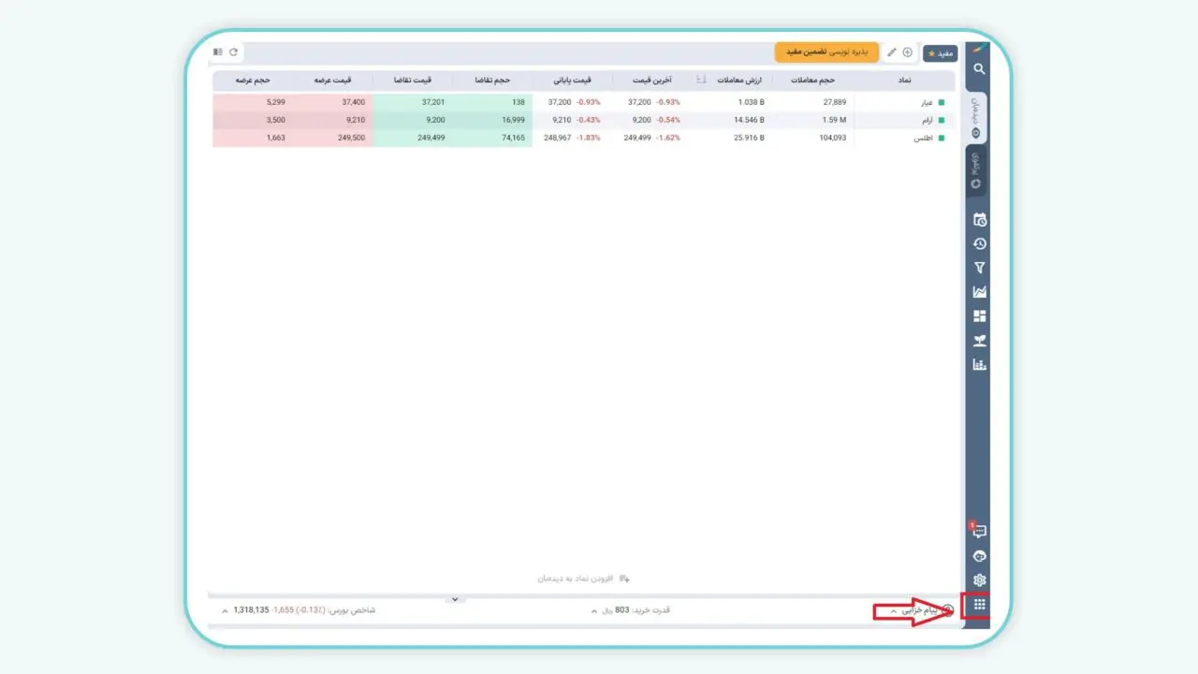Click the search magnifier in the sidebar
1198x674 pixels.
point(979,69)
